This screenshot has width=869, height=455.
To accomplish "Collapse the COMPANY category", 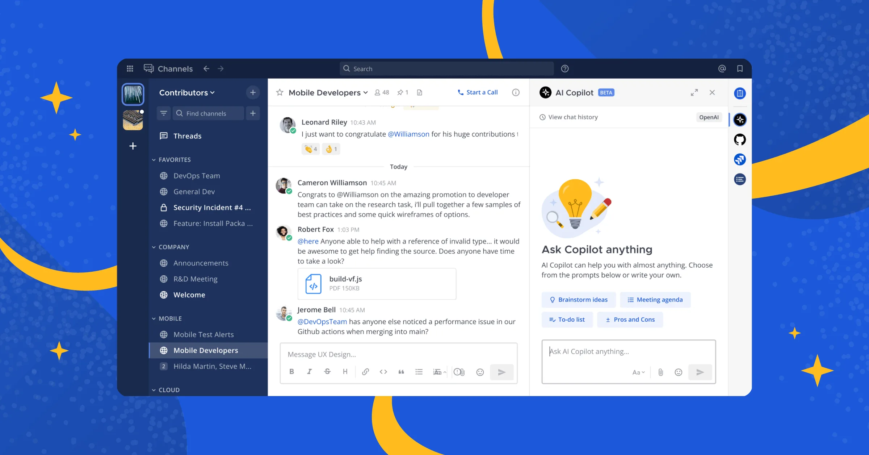I will click(x=171, y=247).
